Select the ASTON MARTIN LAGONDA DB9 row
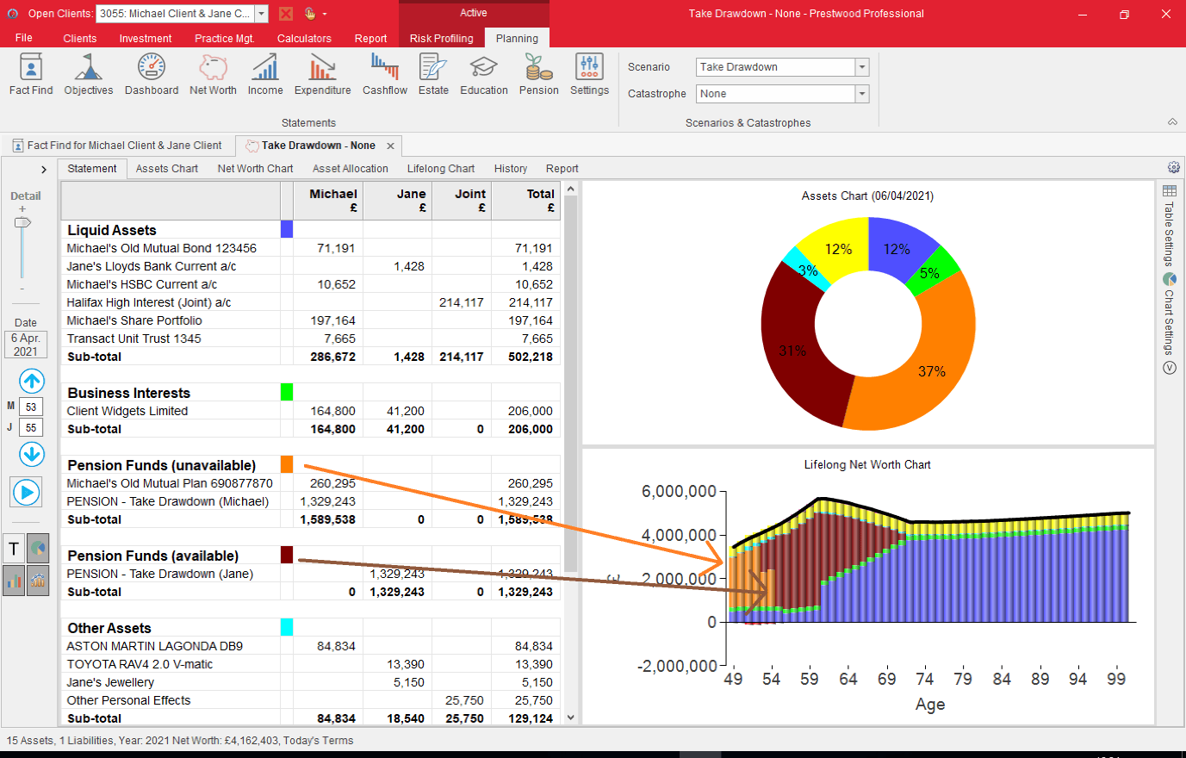 pyautogui.click(x=311, y=646)
